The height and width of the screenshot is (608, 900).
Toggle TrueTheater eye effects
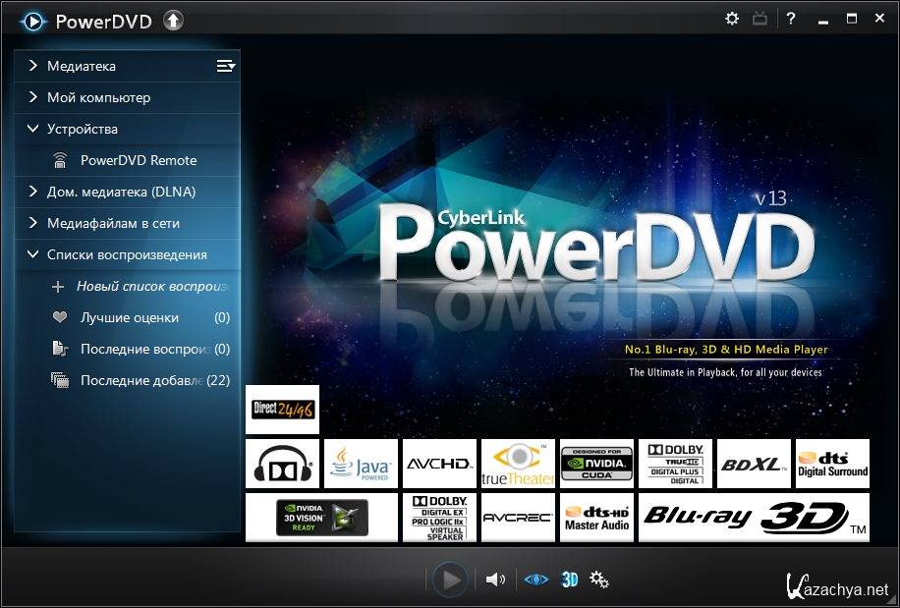(535, 580)
